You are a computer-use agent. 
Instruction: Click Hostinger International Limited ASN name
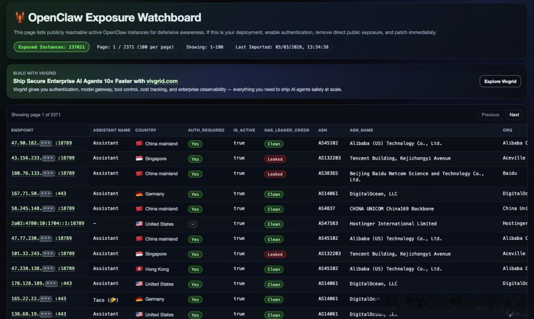393,224
